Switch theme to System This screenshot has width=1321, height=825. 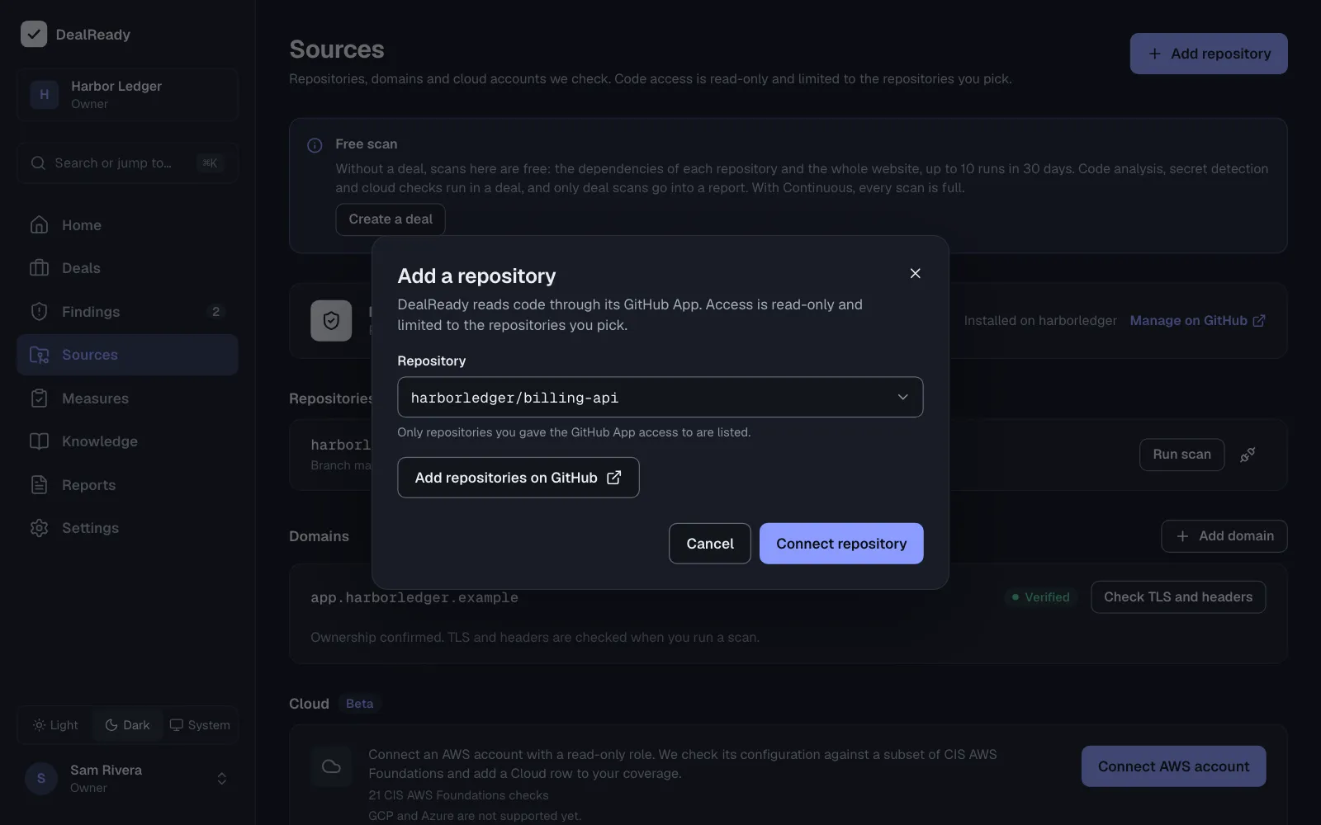[x=199, y=725]
